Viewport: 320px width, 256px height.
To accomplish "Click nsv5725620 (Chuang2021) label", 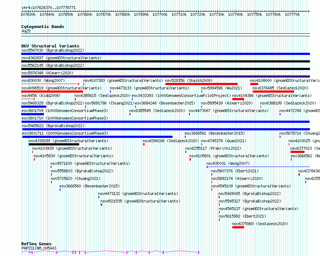I will point(76,178).
